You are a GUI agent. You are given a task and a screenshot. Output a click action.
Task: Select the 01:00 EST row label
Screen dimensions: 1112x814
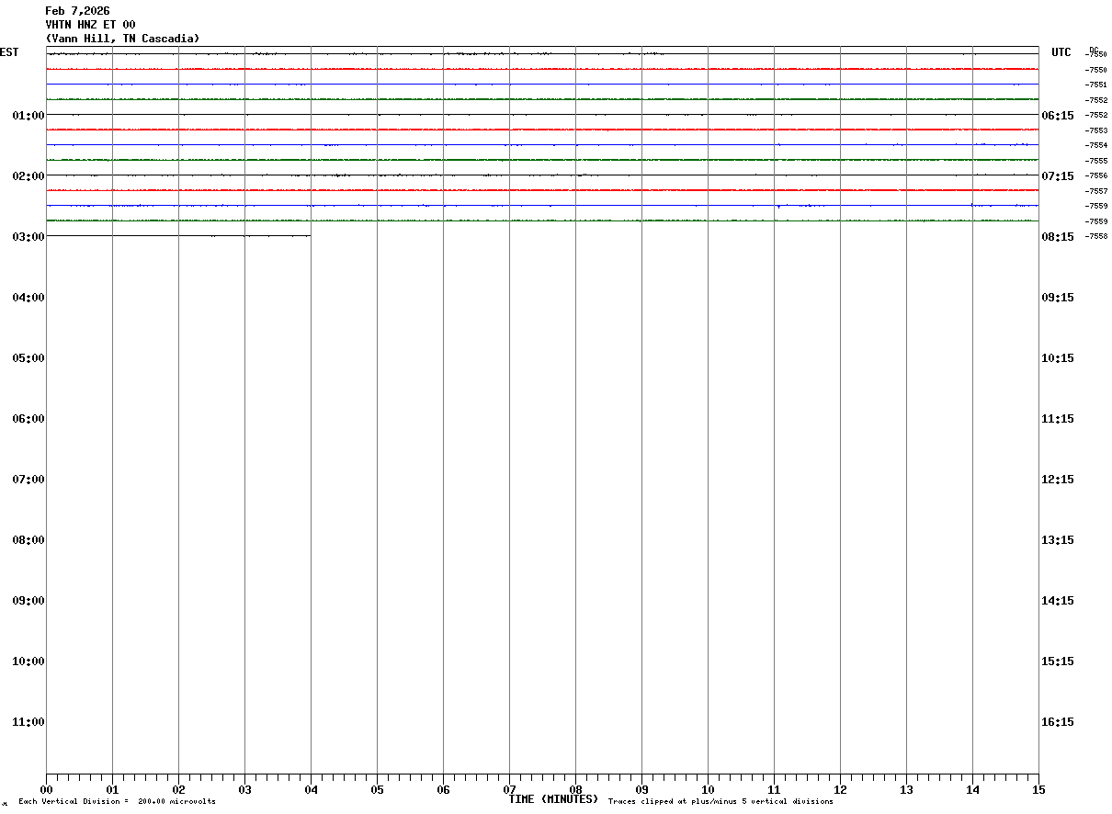[x=28, y=115]
